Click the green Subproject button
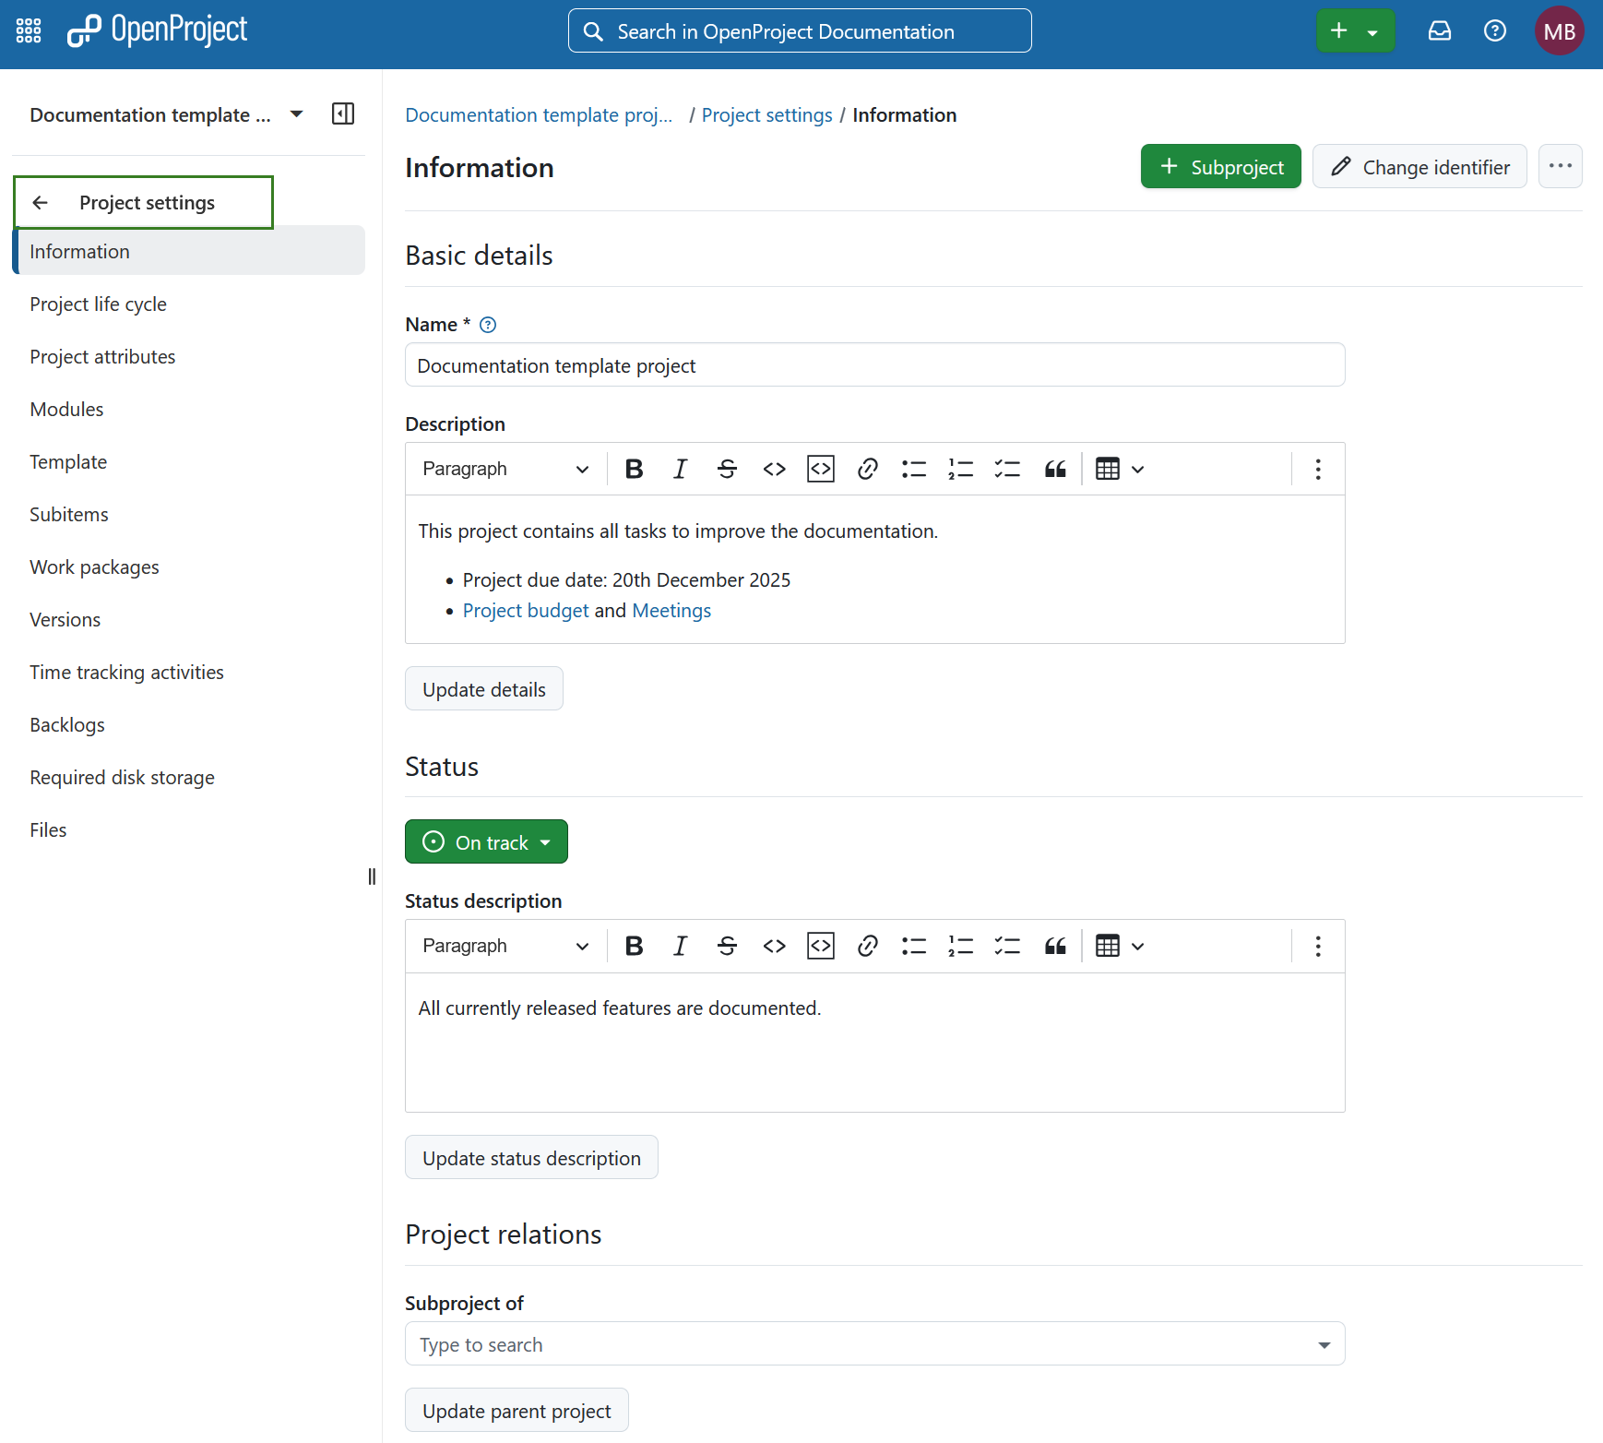Viewport: 1603px width, 1443px height. [x=1220, y=166]
